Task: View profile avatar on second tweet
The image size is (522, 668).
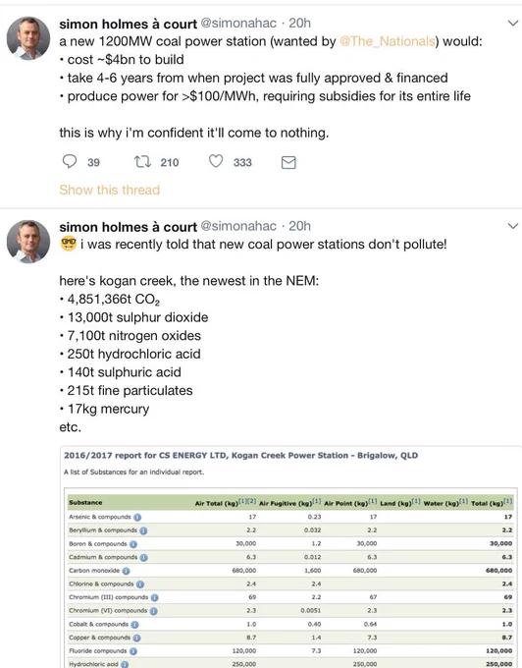Action: 28,242
